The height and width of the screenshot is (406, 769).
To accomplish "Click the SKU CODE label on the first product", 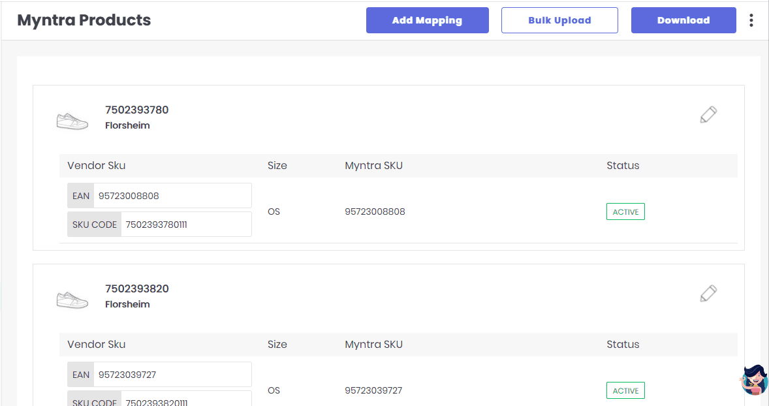I will [94, 224].
